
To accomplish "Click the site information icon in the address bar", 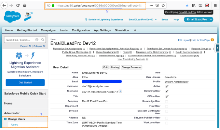I will (49, 6).
